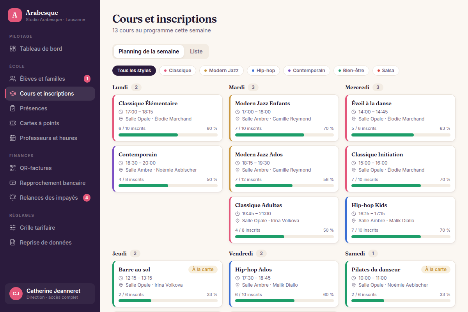The height and width of the screenshot is (312, 468).
Task: Open Tableau de bord in sidebar
Action: [x=50, y=49]
